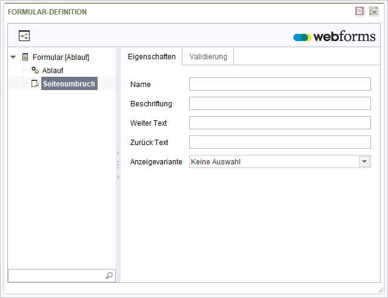The width and height of the screenshot is (388, 298).
Task: Click the pink document icon in header
Action: click(x=360, y=11)
